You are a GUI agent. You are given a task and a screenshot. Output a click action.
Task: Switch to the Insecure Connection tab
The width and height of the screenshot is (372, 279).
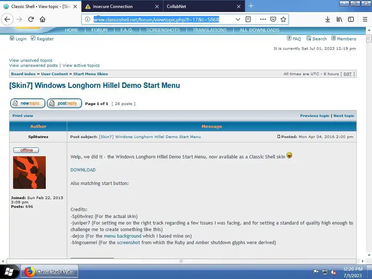122,7
